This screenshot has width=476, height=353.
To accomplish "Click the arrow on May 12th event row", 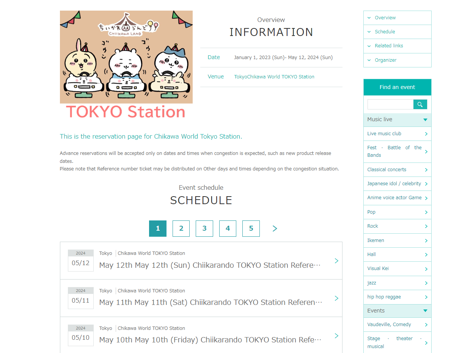I will coord(336,261).
